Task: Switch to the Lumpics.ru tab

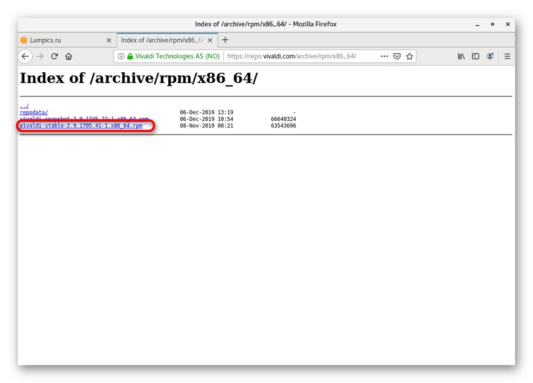Action: click(x=66, y=40)
